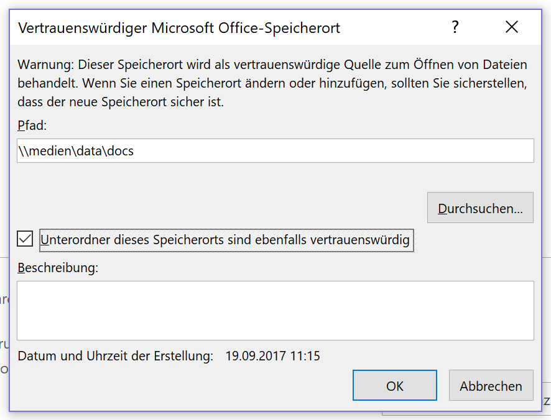Close the trusted location dialog with X
The width and height of the screenshot is (551, 420).
[x=512, y=27]
